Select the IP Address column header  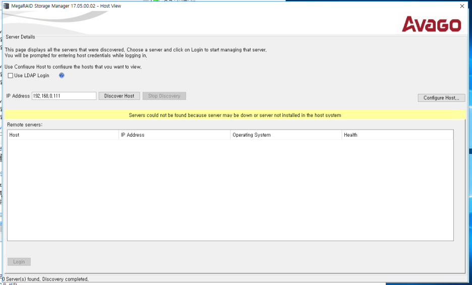click(x=174, y=135)
